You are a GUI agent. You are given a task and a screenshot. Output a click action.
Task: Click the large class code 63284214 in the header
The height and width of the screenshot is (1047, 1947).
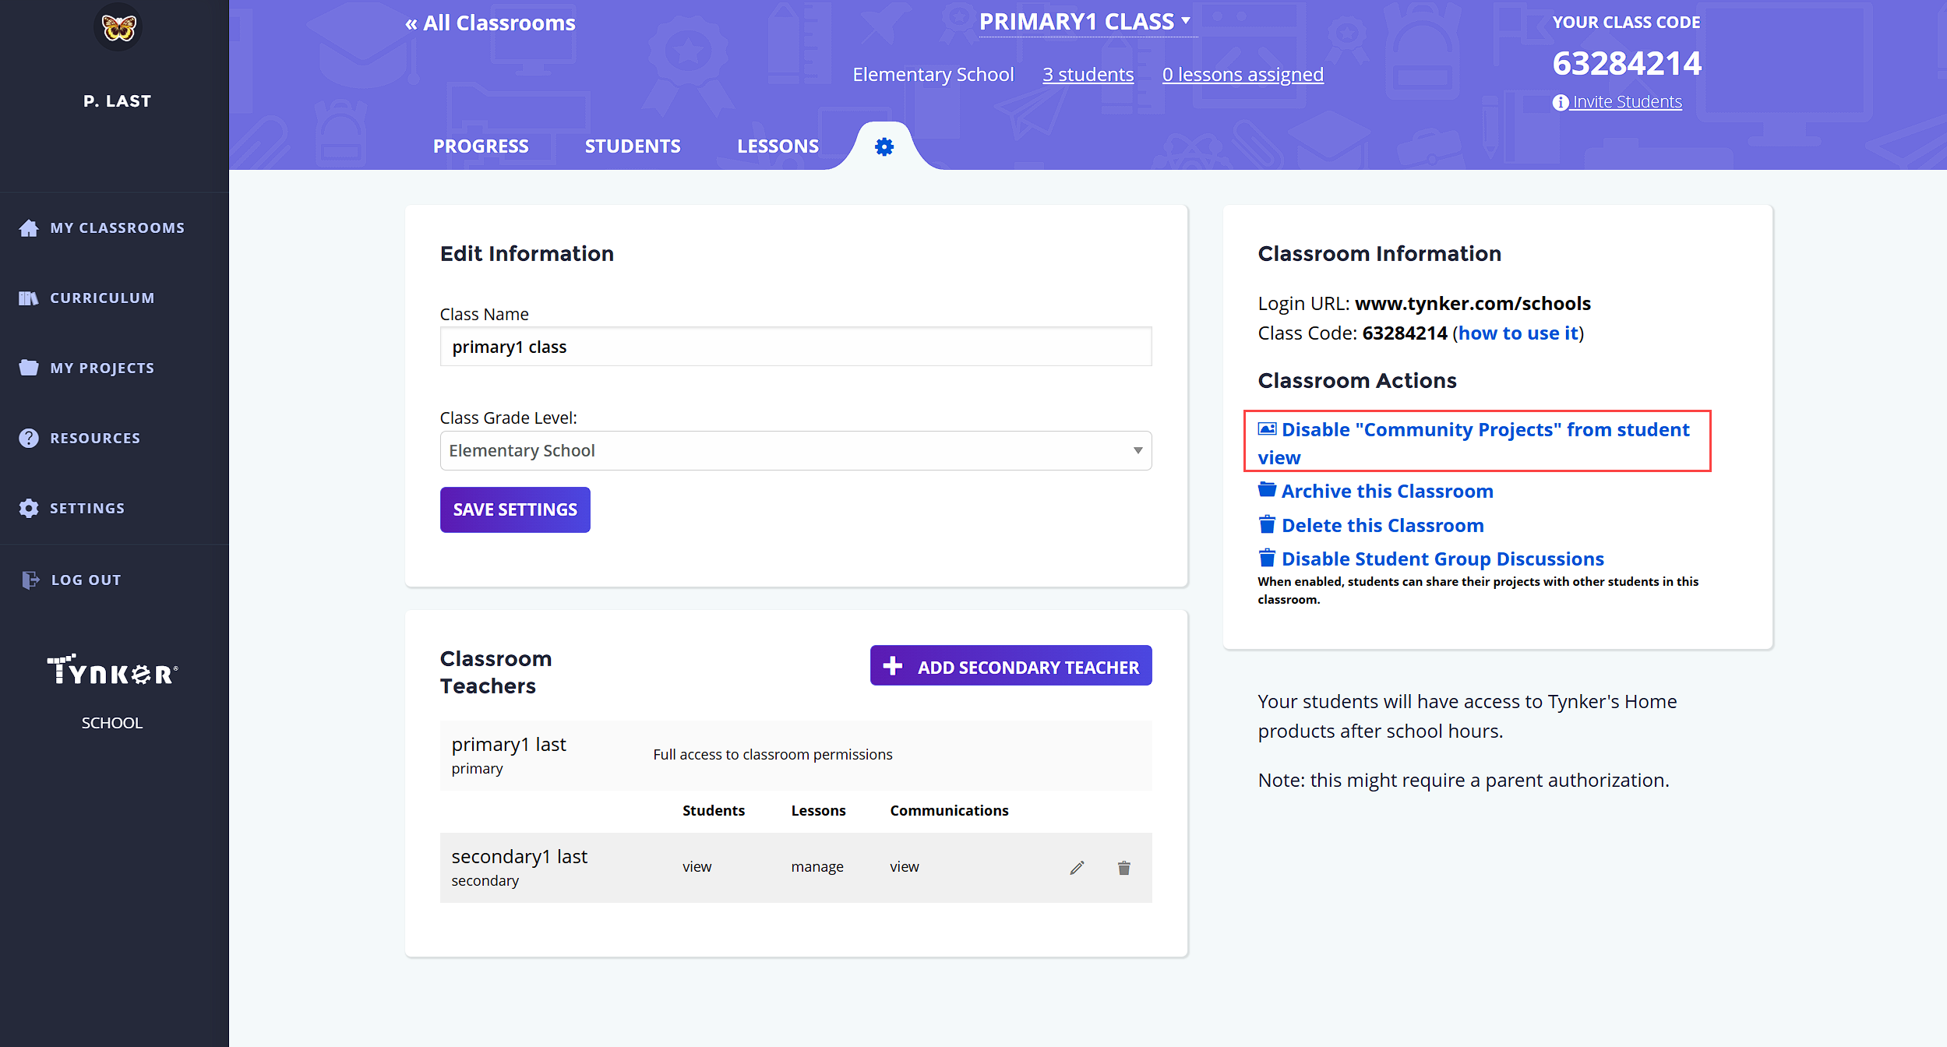(1627, 63)
